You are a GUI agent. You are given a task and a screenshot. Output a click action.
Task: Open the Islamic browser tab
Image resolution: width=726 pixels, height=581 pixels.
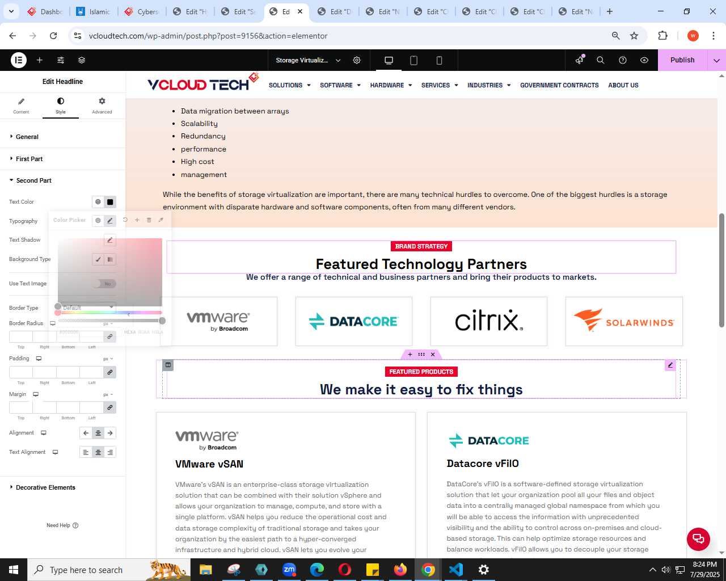point(94,11)
